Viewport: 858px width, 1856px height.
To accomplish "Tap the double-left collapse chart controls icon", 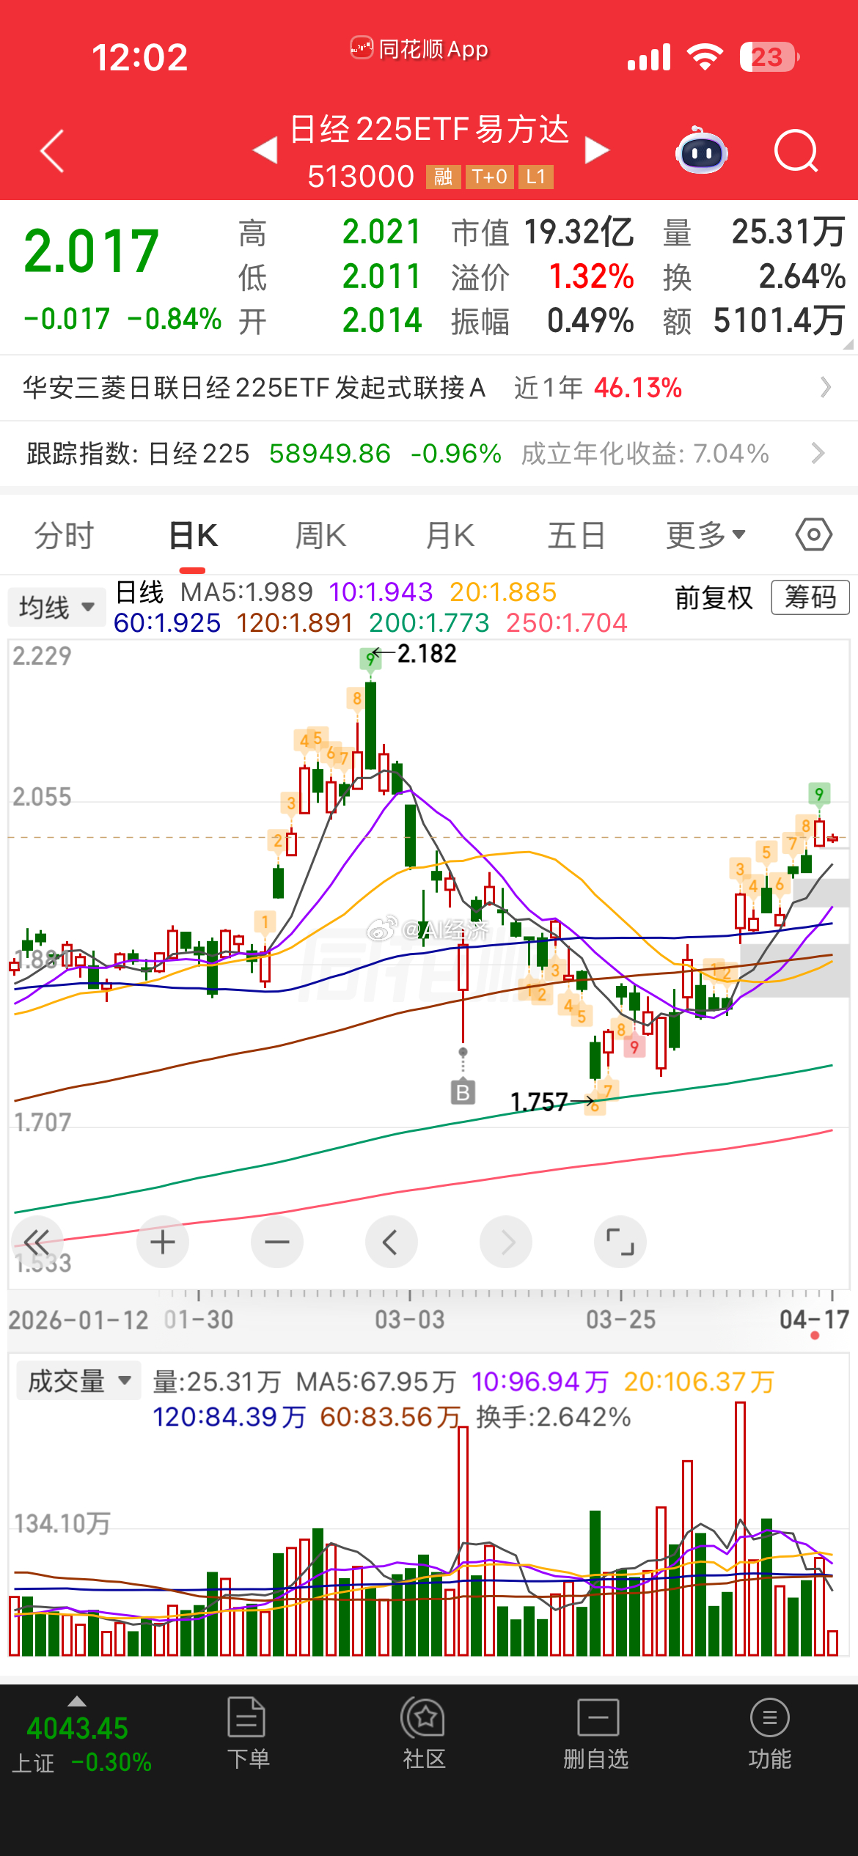I will point(37,1242).
